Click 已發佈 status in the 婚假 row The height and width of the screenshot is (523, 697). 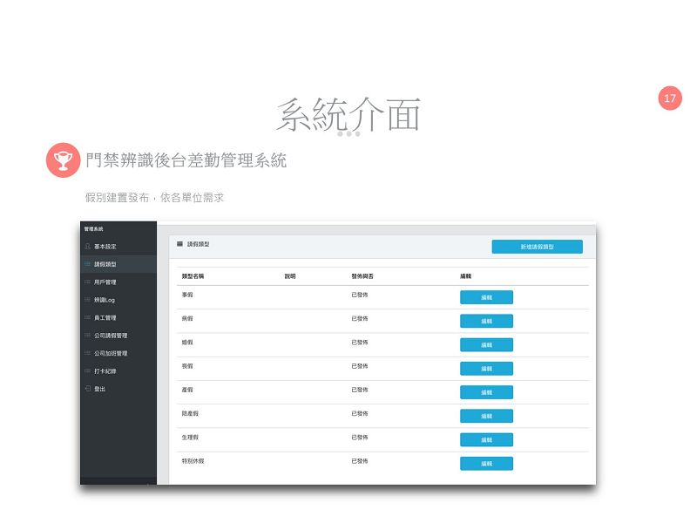[360, 343]
